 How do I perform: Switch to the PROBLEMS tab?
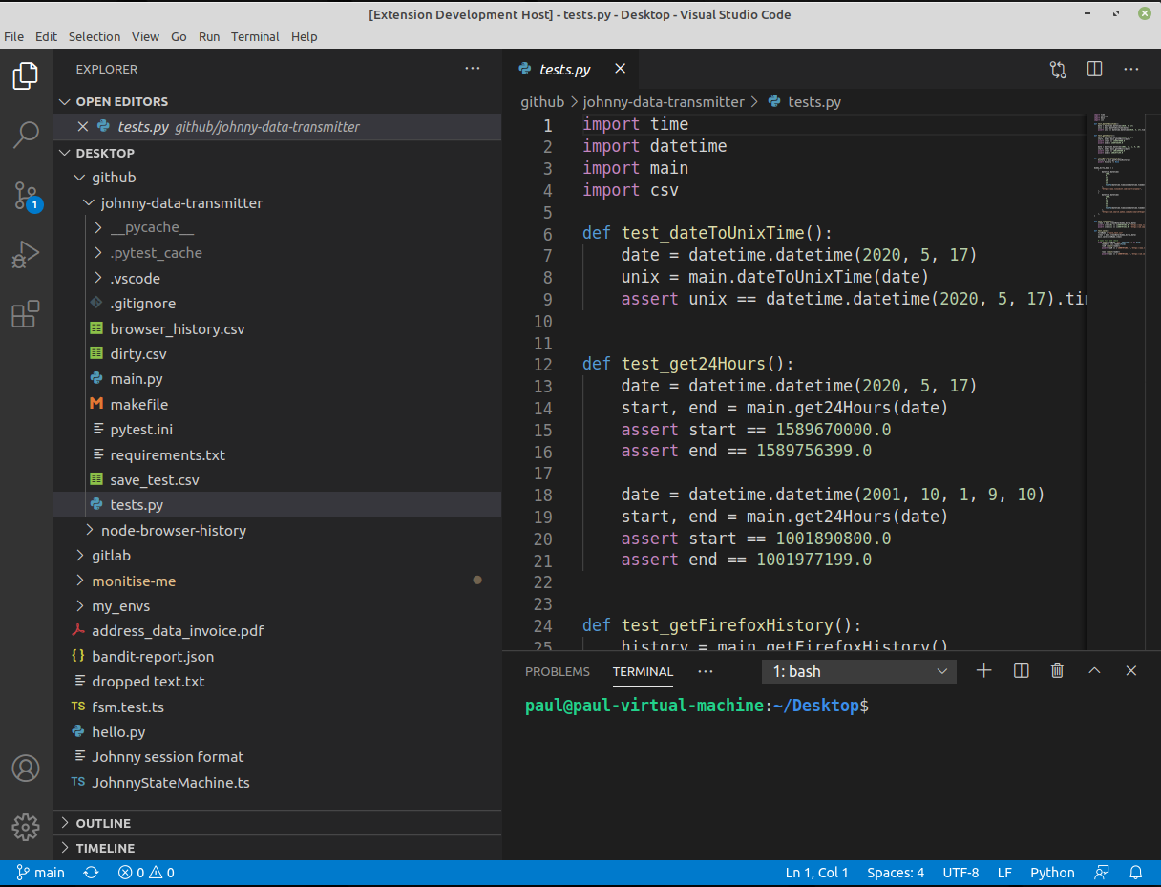pyautogui.click(x=558, y=671)
